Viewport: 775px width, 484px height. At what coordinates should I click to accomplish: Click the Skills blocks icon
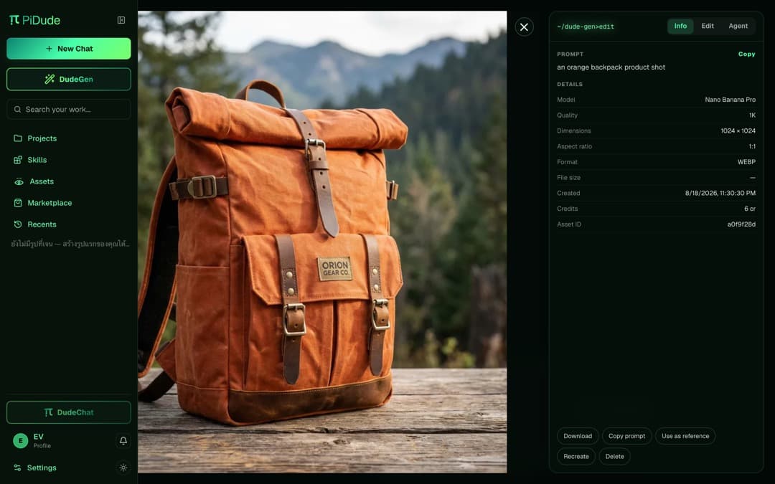pos(18,160)
